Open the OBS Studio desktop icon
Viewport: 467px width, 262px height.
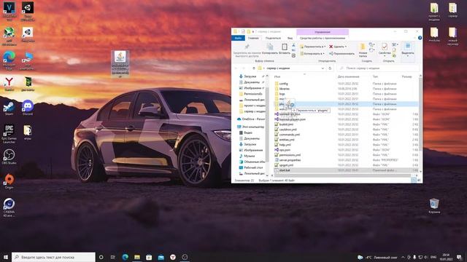[9, 156]
